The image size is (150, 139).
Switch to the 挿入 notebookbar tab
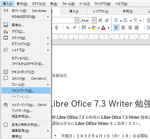click(x=74, y=11)
